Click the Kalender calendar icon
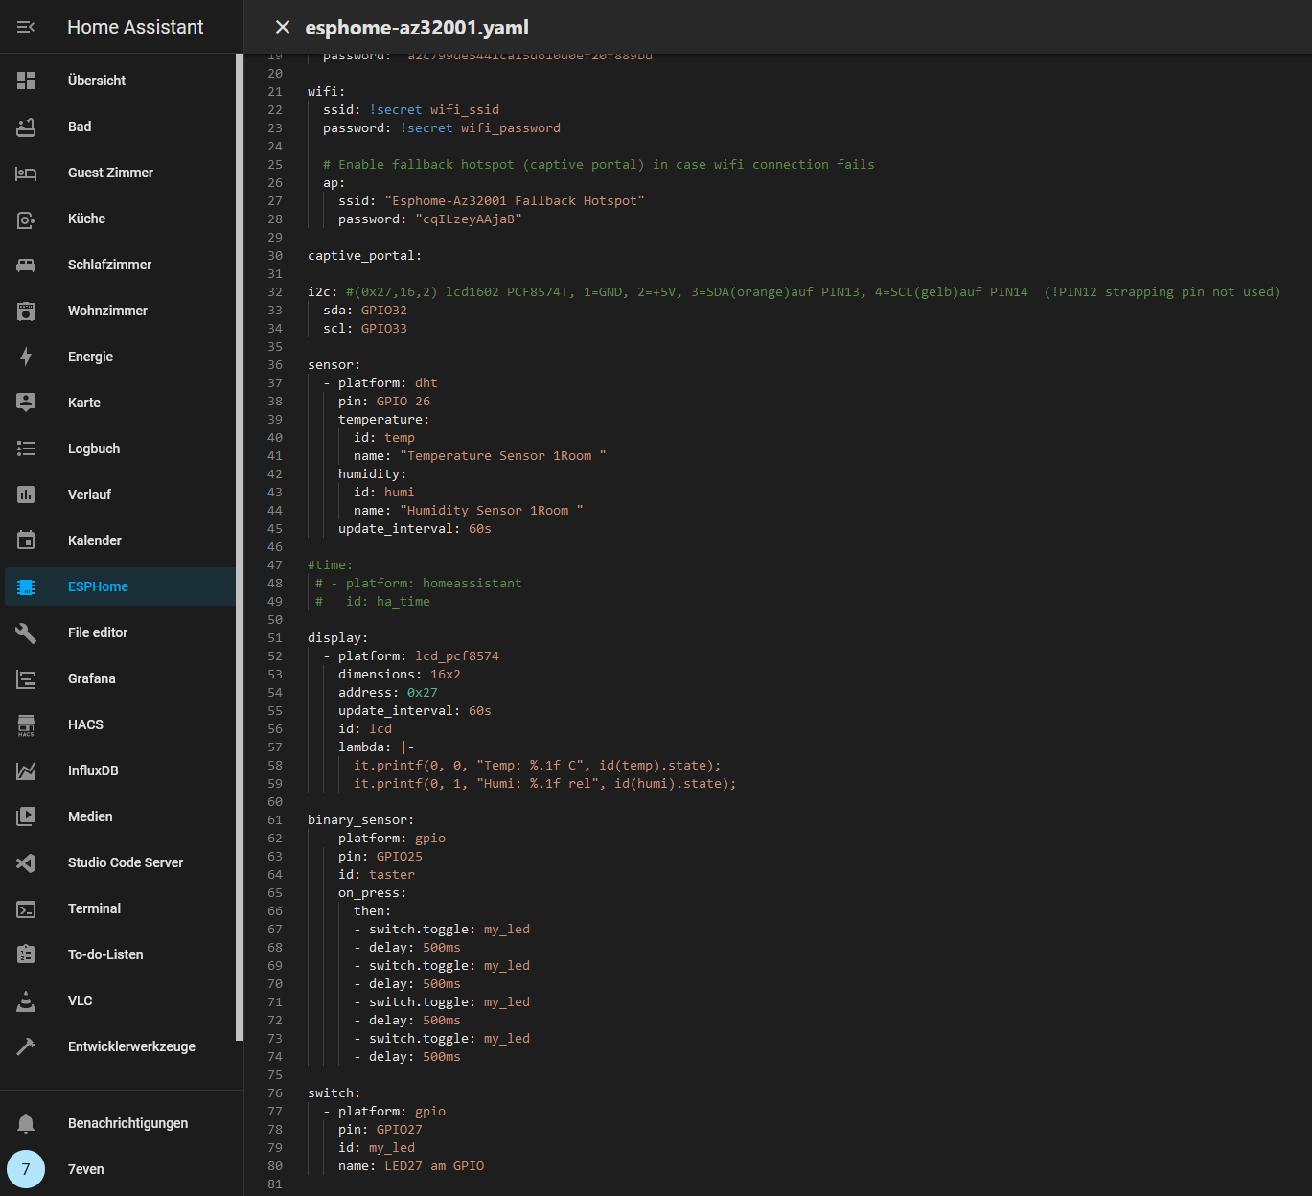The height and width of the screenshot is (1196, 1312). pyautogui.click(x=26, y=540)
